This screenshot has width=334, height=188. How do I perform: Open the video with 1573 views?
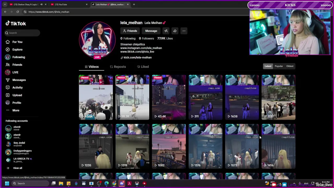(x=242, y=146)
